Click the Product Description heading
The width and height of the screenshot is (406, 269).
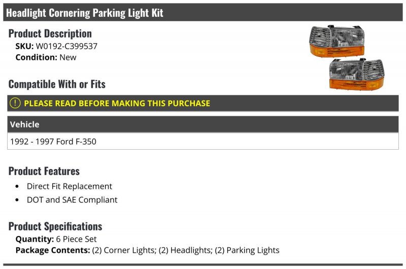click(50, 33)
